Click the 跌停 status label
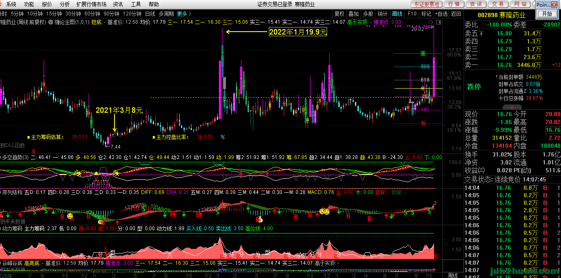Screen dimensions: 561x278 474,87
